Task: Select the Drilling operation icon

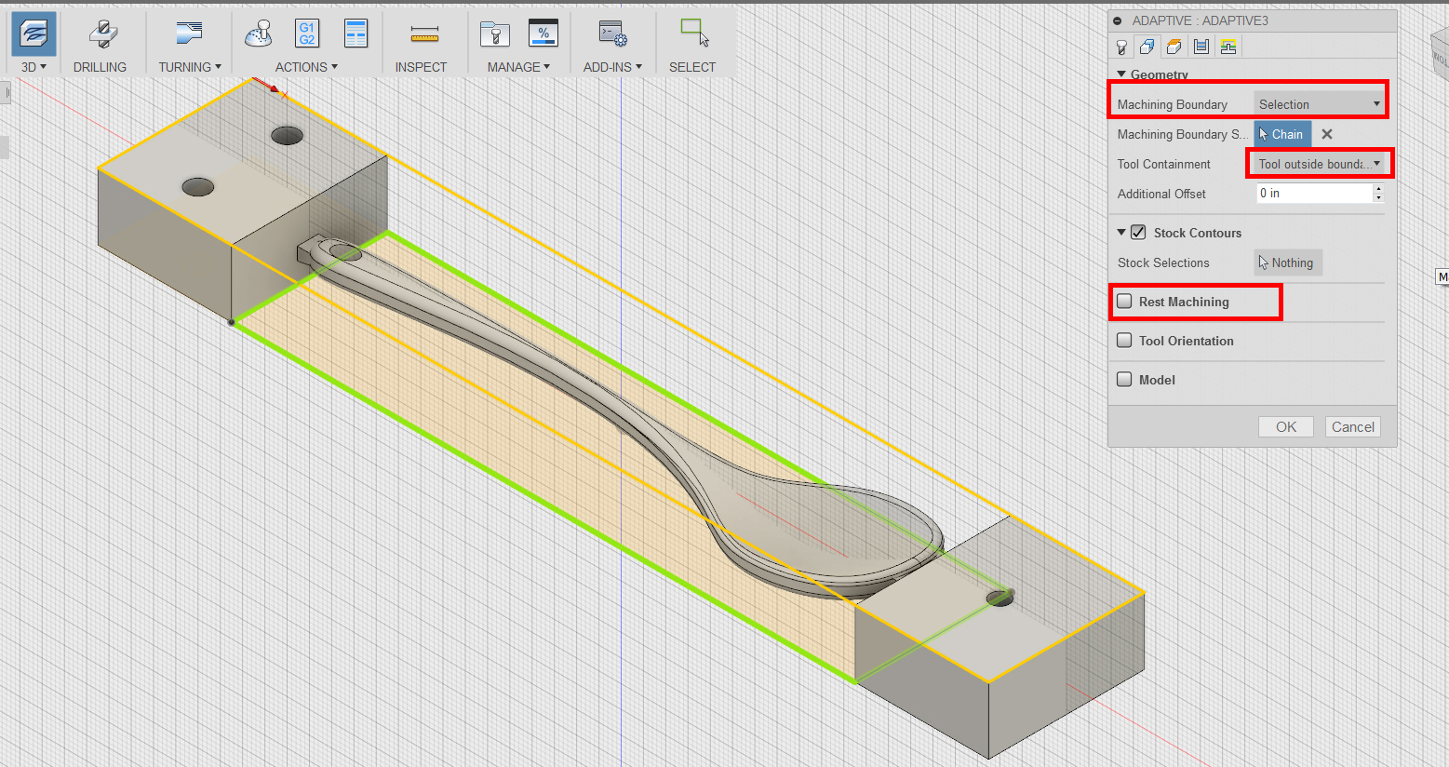Action: (102, 34)
